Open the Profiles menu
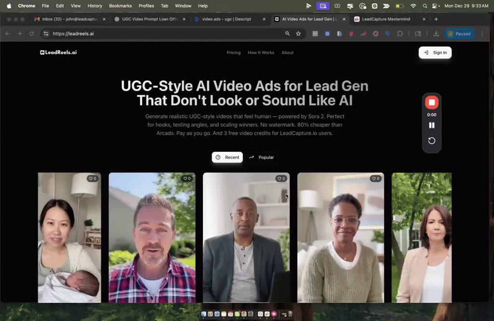 coord(146,6)
